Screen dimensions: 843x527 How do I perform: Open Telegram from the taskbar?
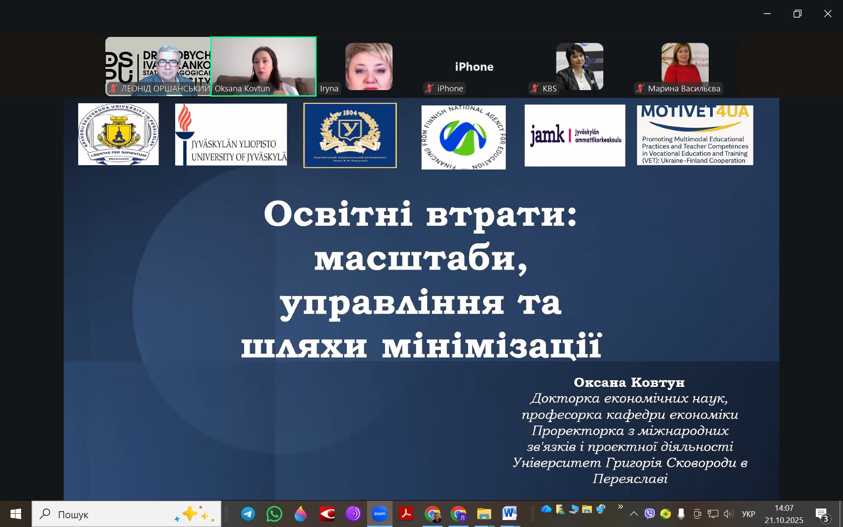click(248, 514)
